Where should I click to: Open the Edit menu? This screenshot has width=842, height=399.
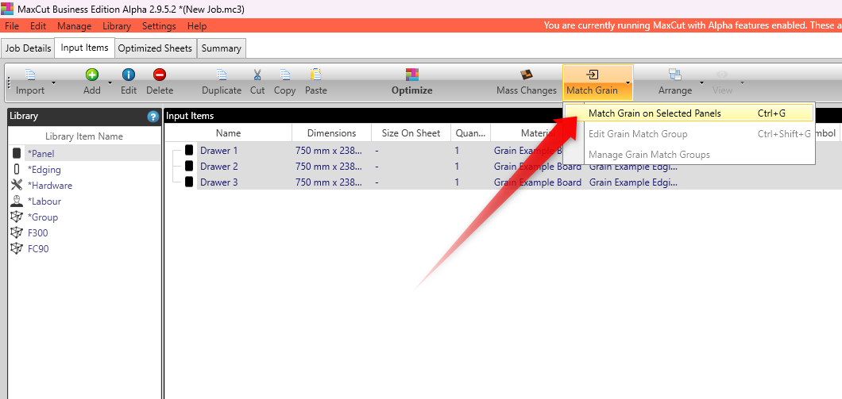click(x=38, y=25)
